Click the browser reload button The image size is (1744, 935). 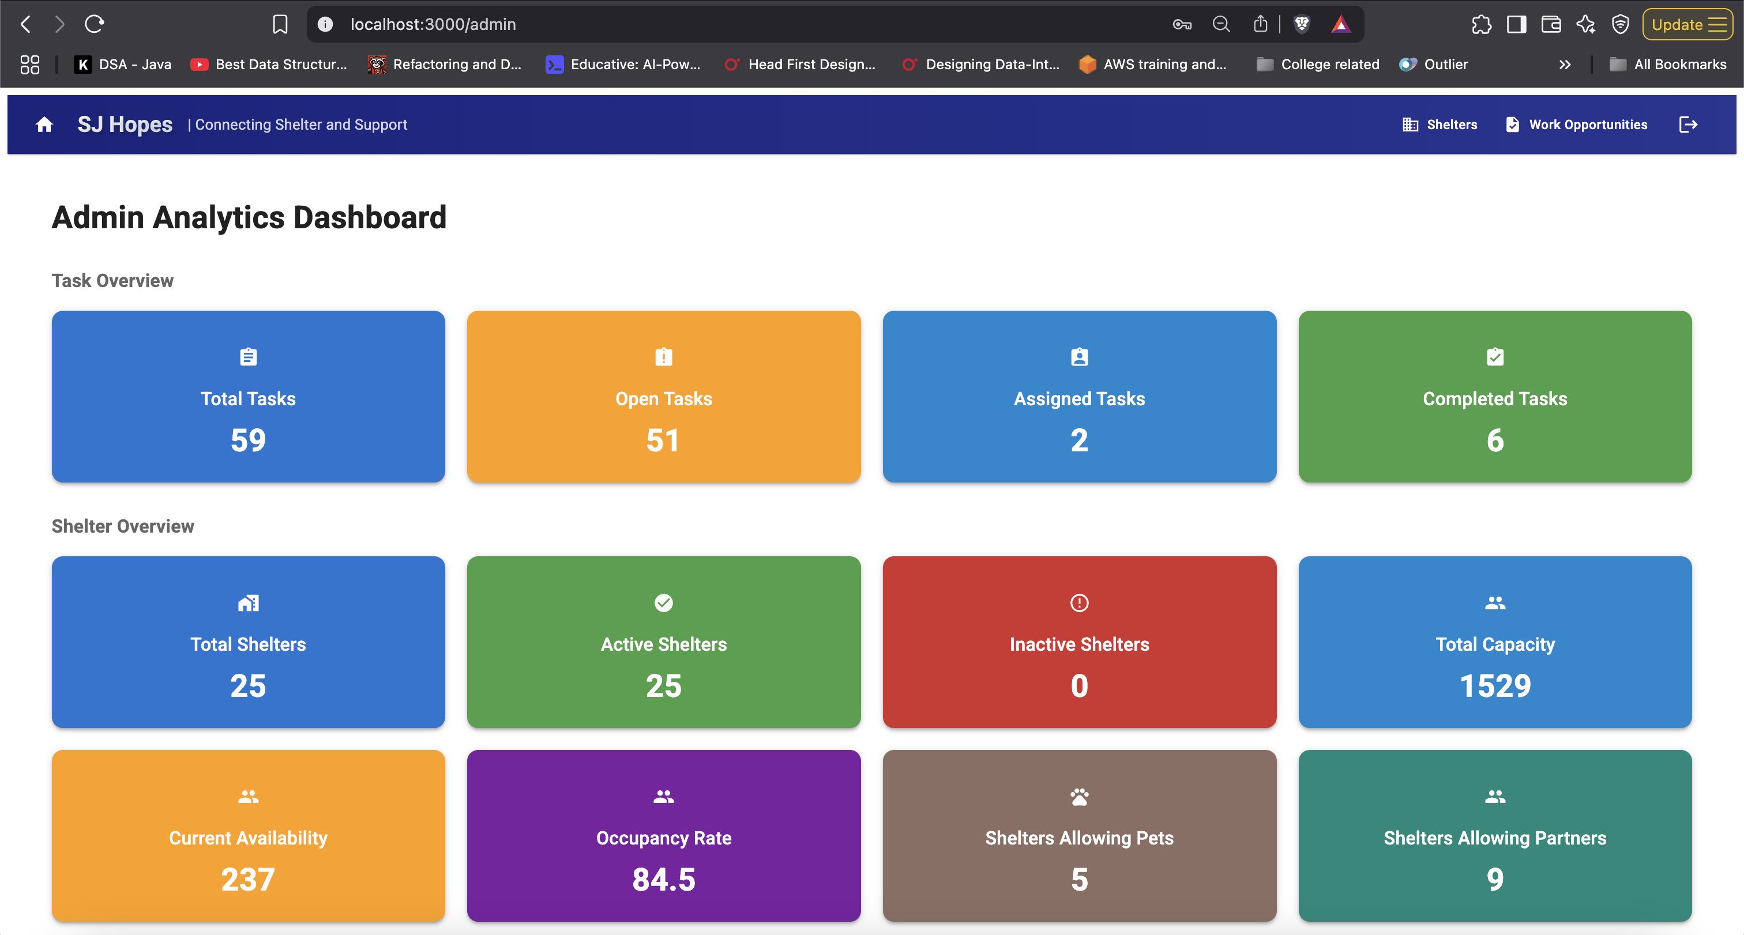94,24
